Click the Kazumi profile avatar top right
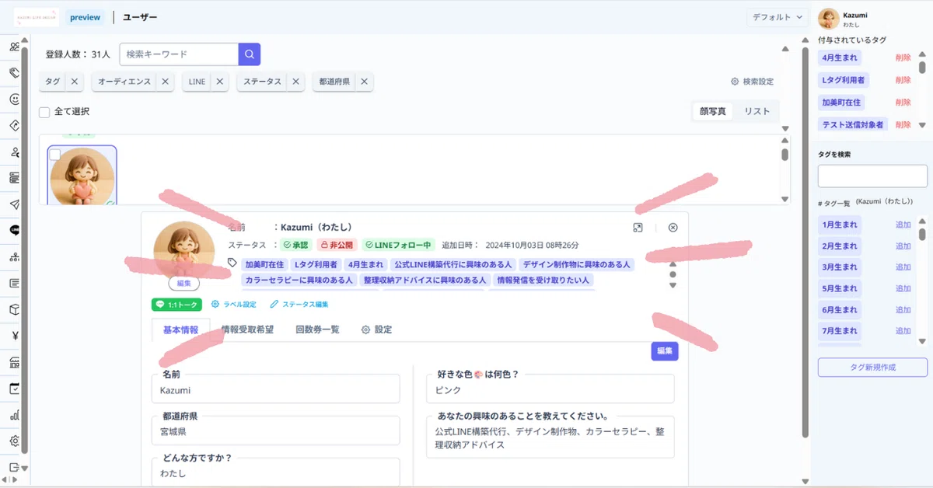The image size is (933, 488). point(828,19)
